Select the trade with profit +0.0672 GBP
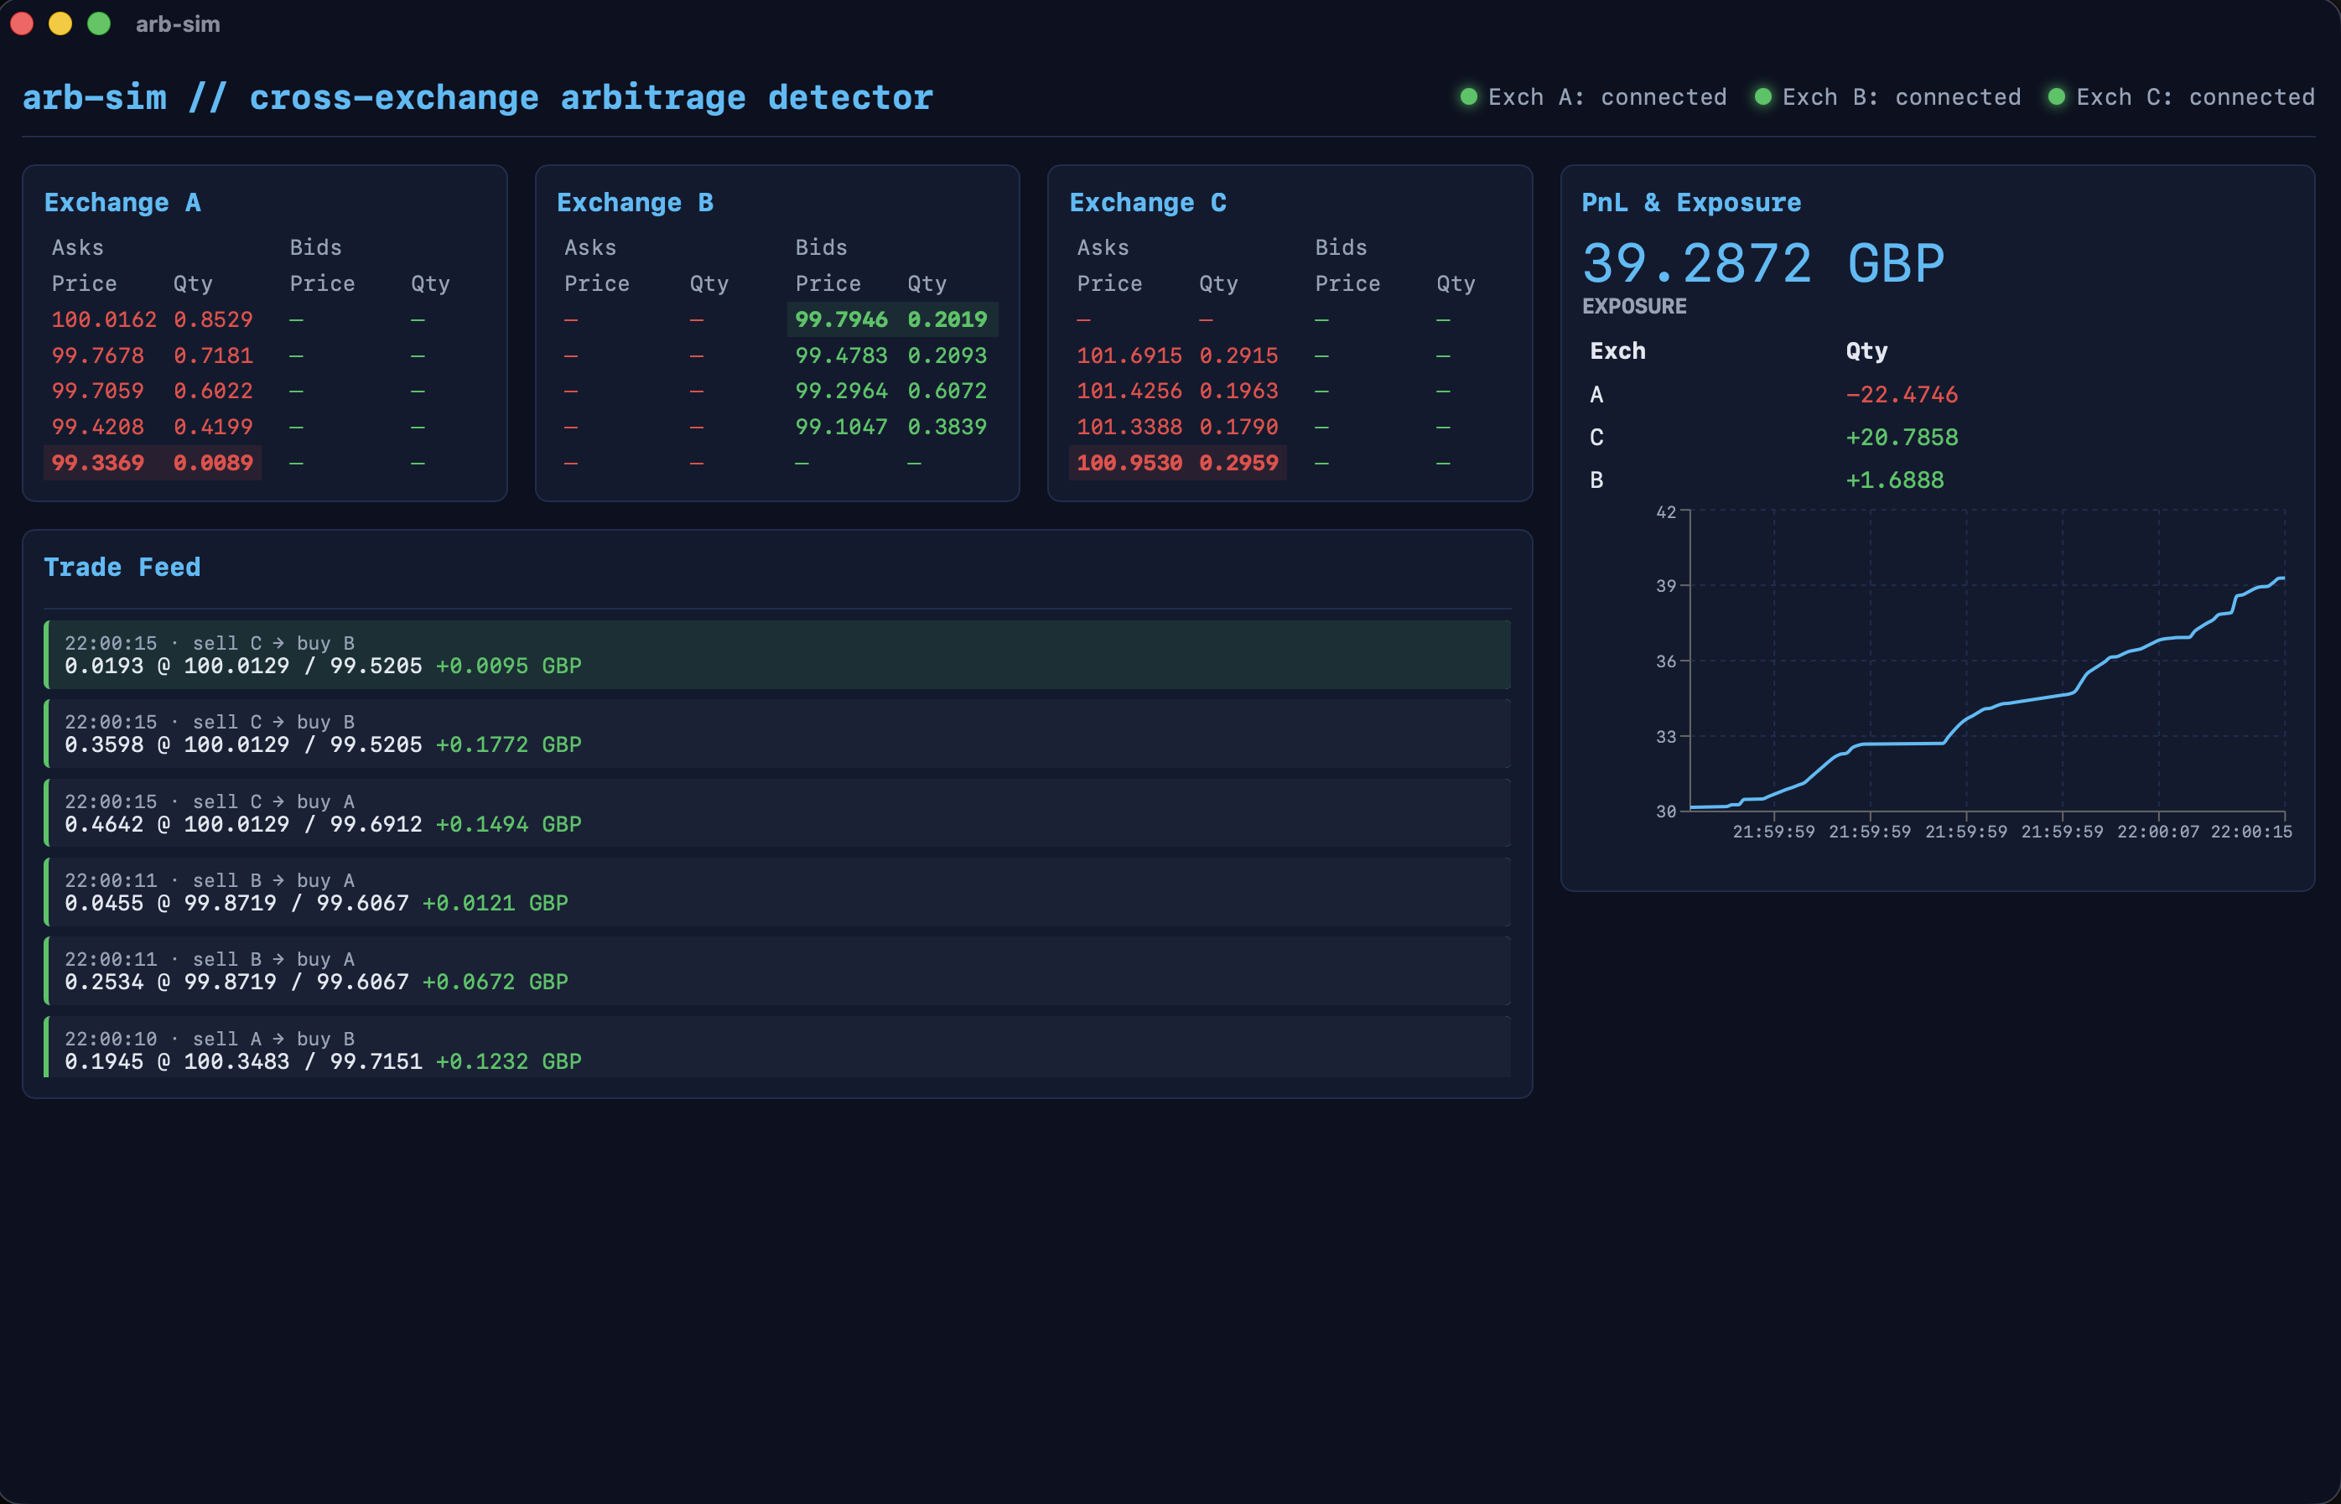 777,971
